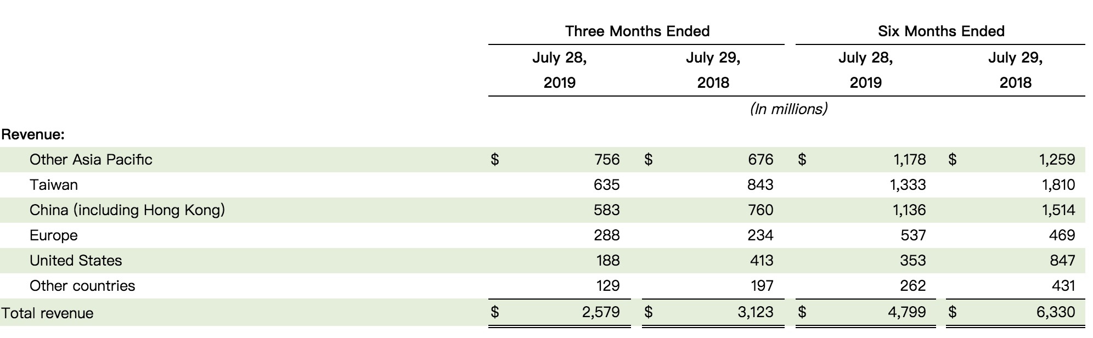
Task: Click the Three Months Ended header
Action: pyautogui.click(x=637, y=31)
